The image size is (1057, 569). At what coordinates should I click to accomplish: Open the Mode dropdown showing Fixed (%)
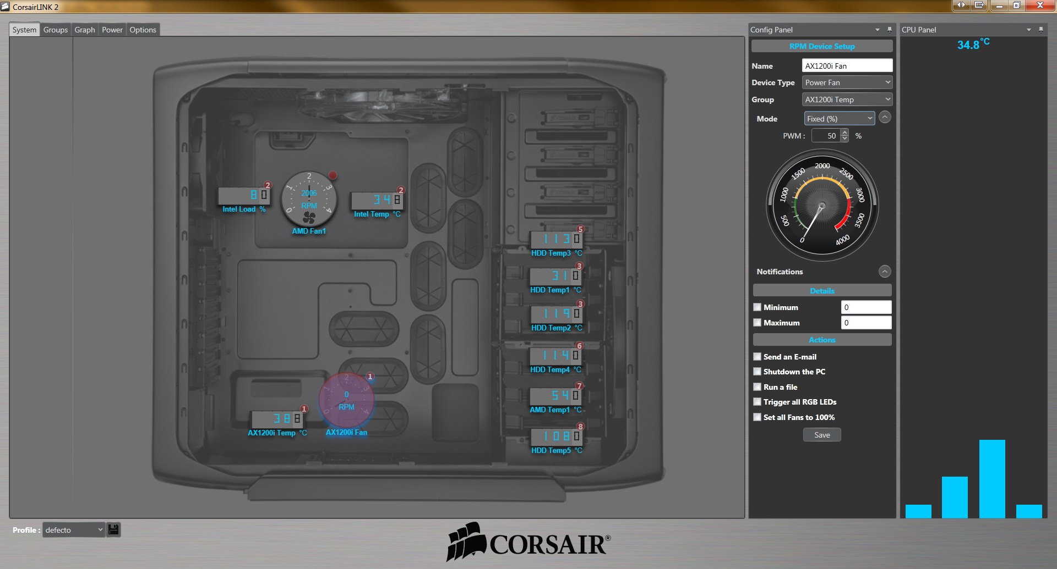click(839, 119)
